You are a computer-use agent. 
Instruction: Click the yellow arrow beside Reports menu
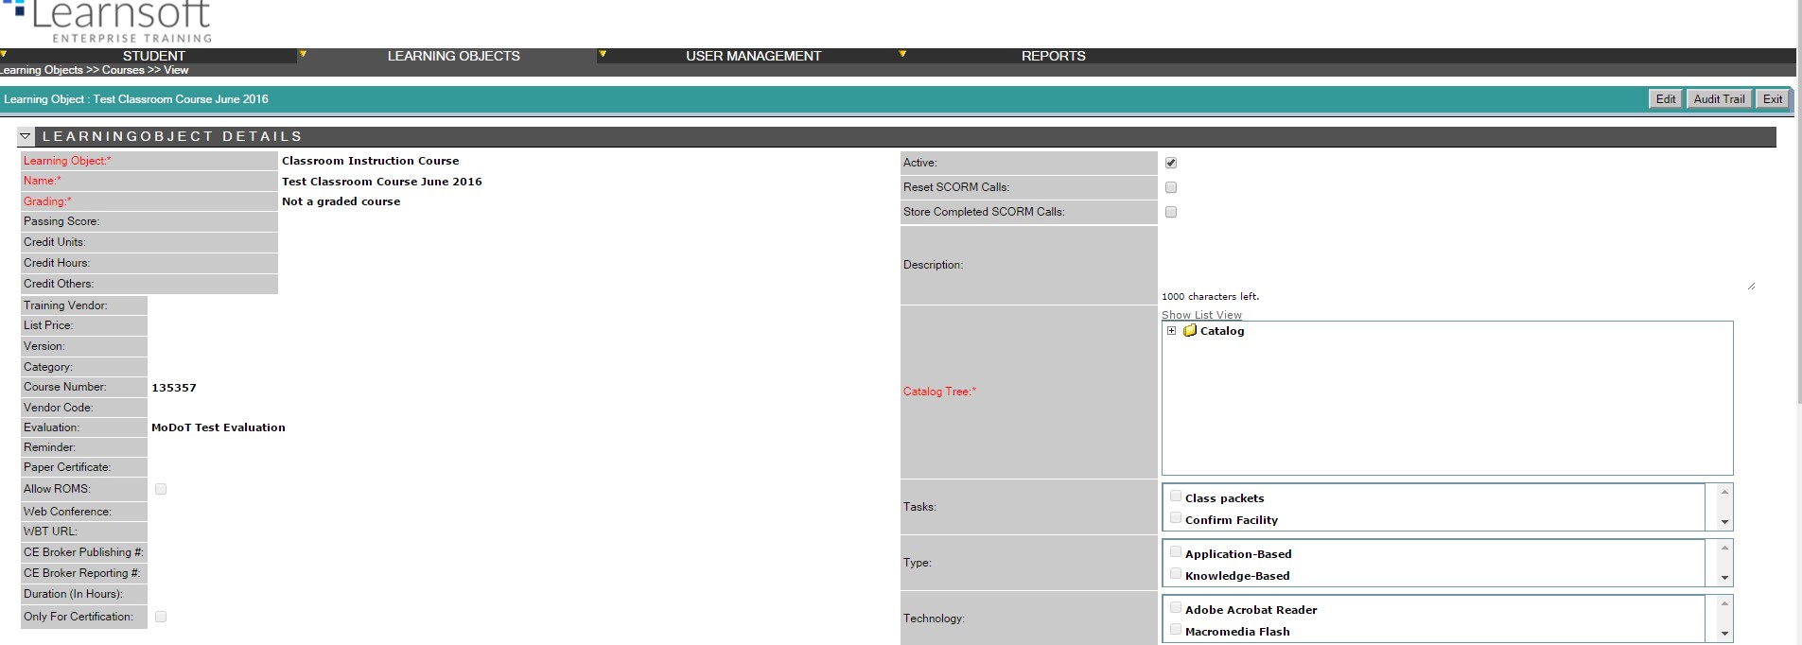point(902,55)
